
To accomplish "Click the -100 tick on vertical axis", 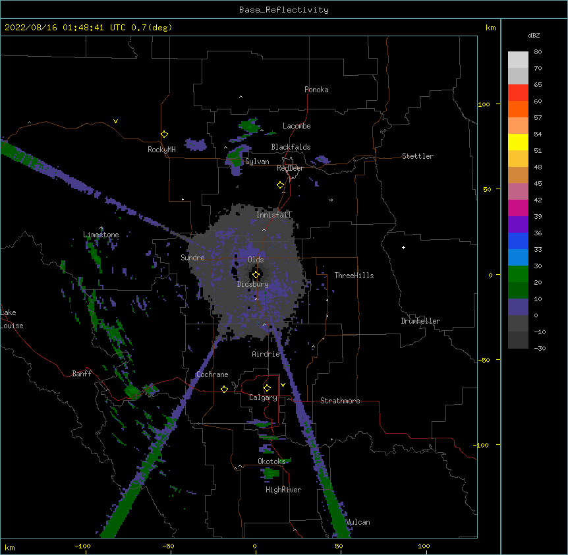I will [482, 445].
